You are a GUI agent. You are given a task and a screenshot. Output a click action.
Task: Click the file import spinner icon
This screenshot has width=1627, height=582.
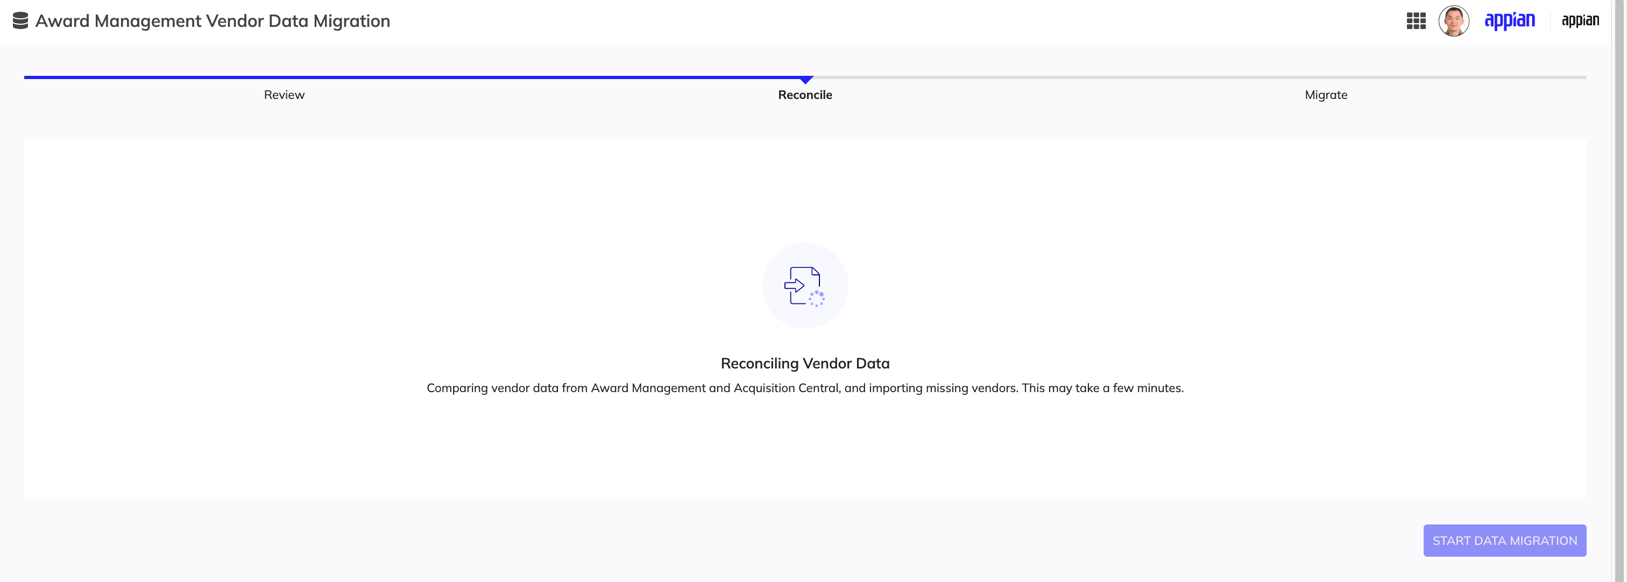(x=805, y=286)
